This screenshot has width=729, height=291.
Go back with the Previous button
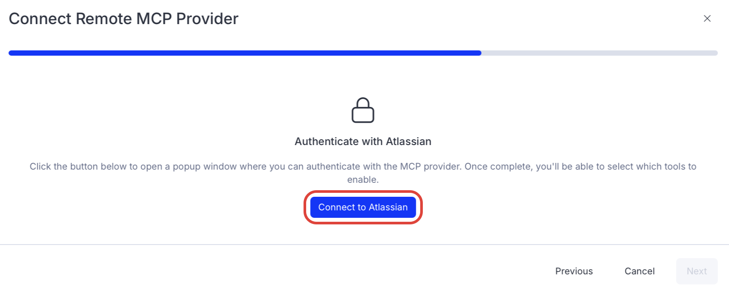point(574,271)
